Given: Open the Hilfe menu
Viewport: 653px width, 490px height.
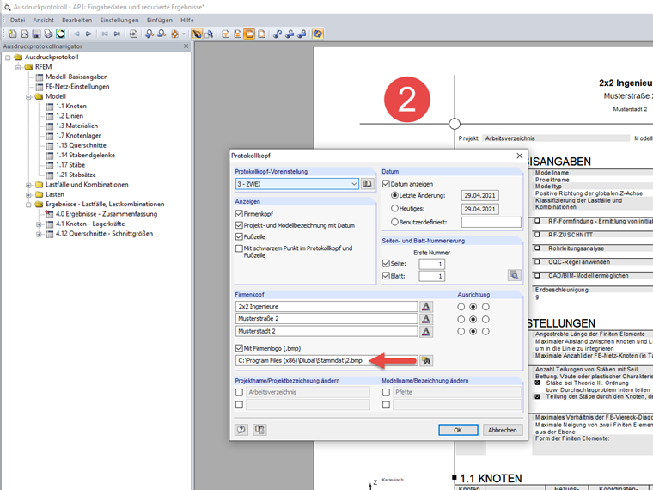Looking at the screenshot, I should pyautogui.click(x=187, y=20).
